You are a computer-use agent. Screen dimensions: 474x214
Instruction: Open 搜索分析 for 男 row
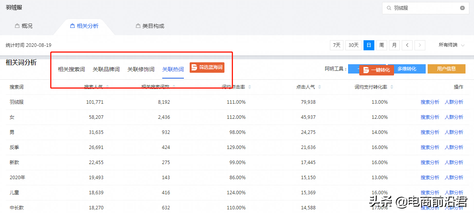tap(430, 132)
